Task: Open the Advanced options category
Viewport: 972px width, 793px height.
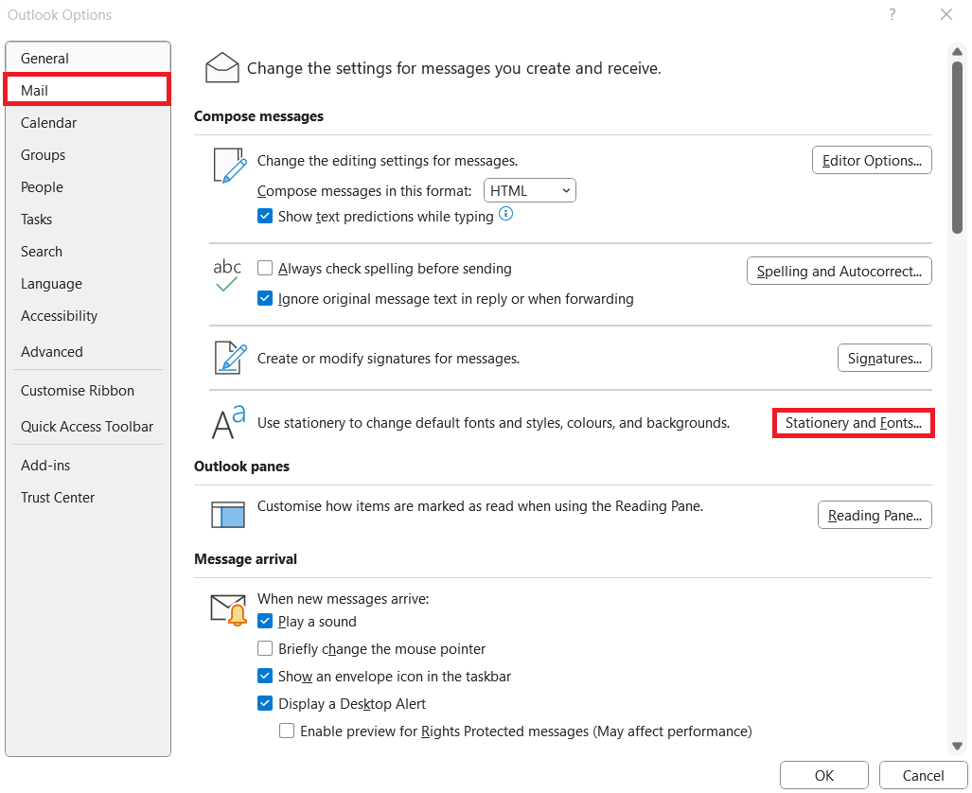Action: point(87,351)
